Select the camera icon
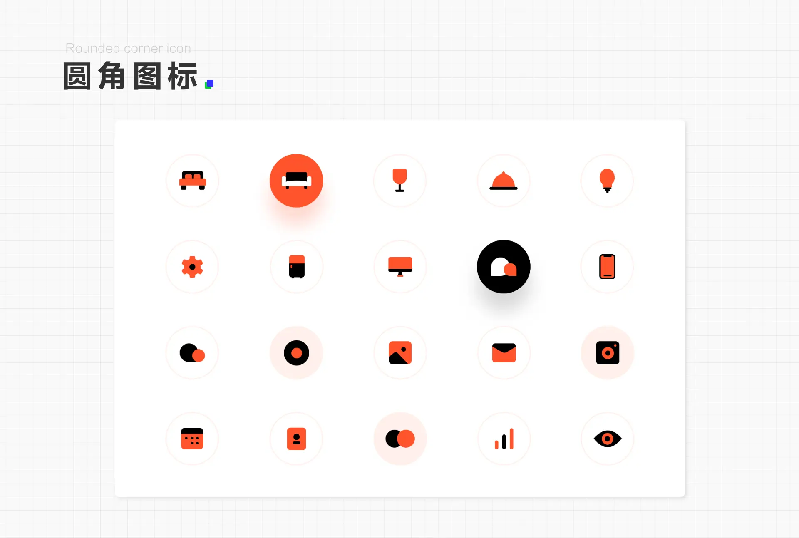799x538 pixels. (x=607, y=353)
